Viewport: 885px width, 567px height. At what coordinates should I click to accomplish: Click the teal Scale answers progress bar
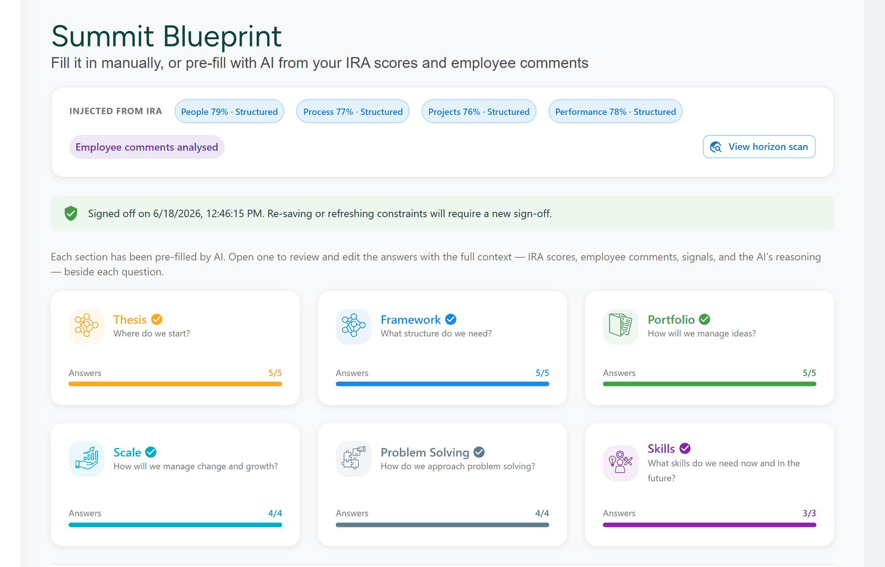175,525
